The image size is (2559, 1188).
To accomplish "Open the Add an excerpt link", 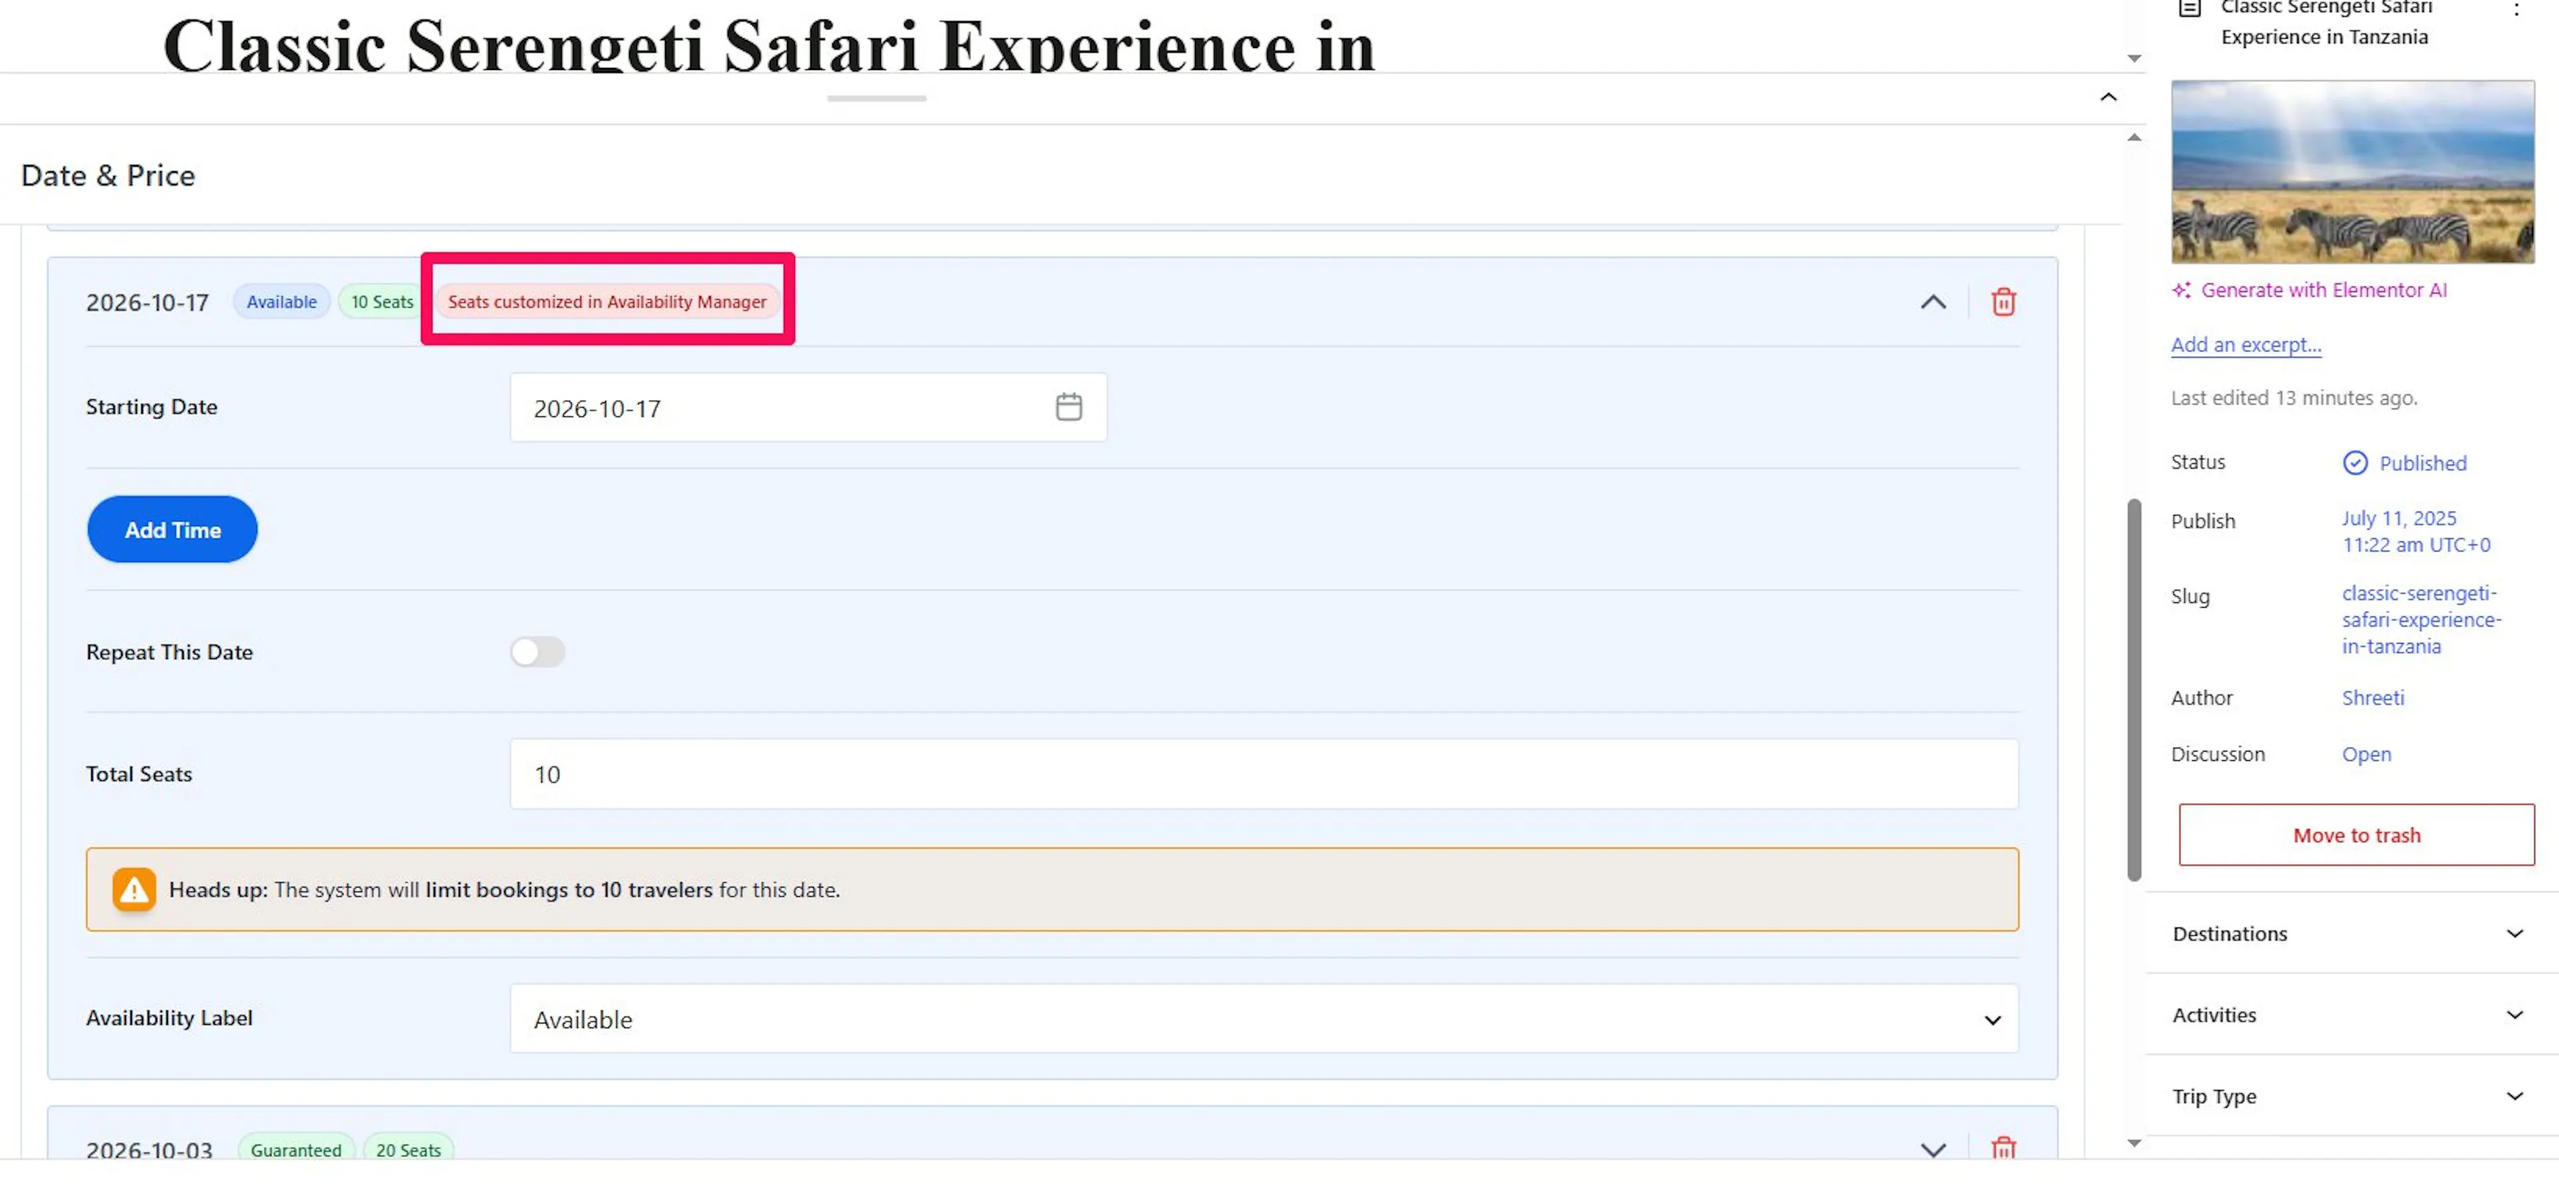I will point(2245,344).
